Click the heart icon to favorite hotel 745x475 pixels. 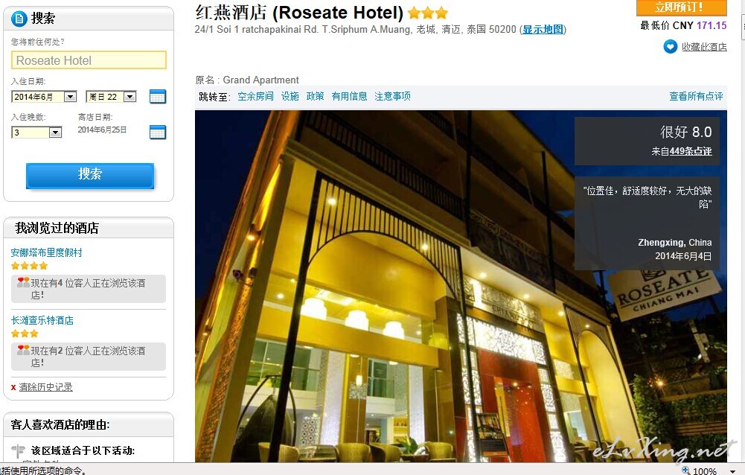click(x=670, y=47)
